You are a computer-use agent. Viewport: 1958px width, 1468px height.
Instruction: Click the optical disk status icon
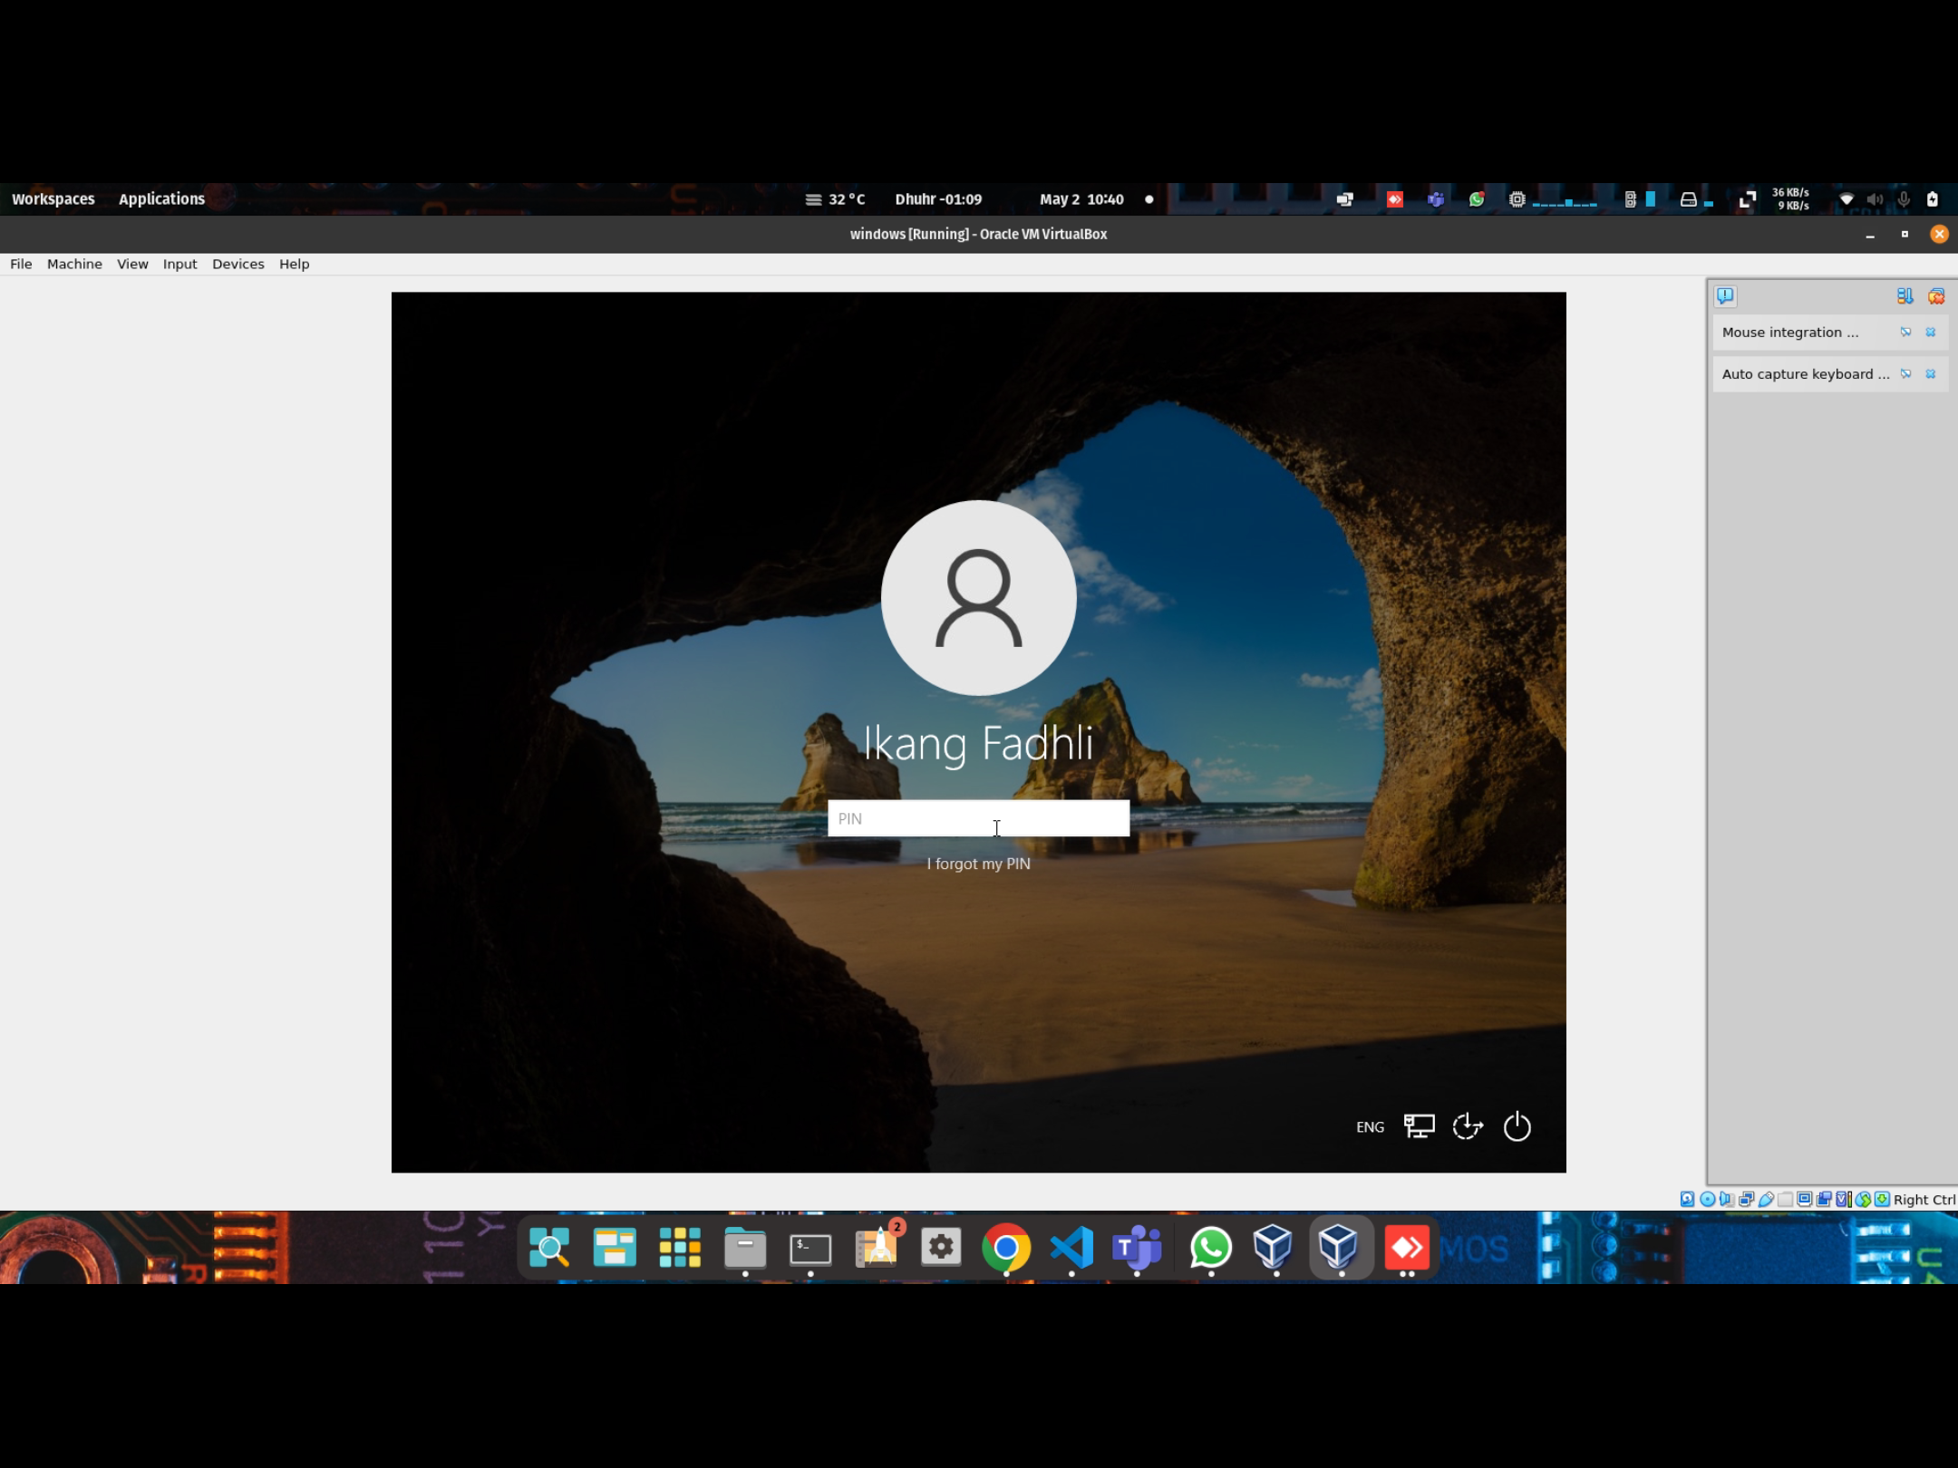(1708, 1199)
